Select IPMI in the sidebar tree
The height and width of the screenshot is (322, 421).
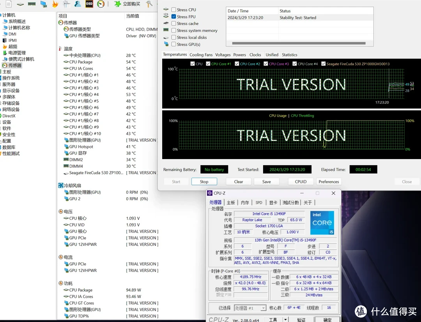pos(12,40)
